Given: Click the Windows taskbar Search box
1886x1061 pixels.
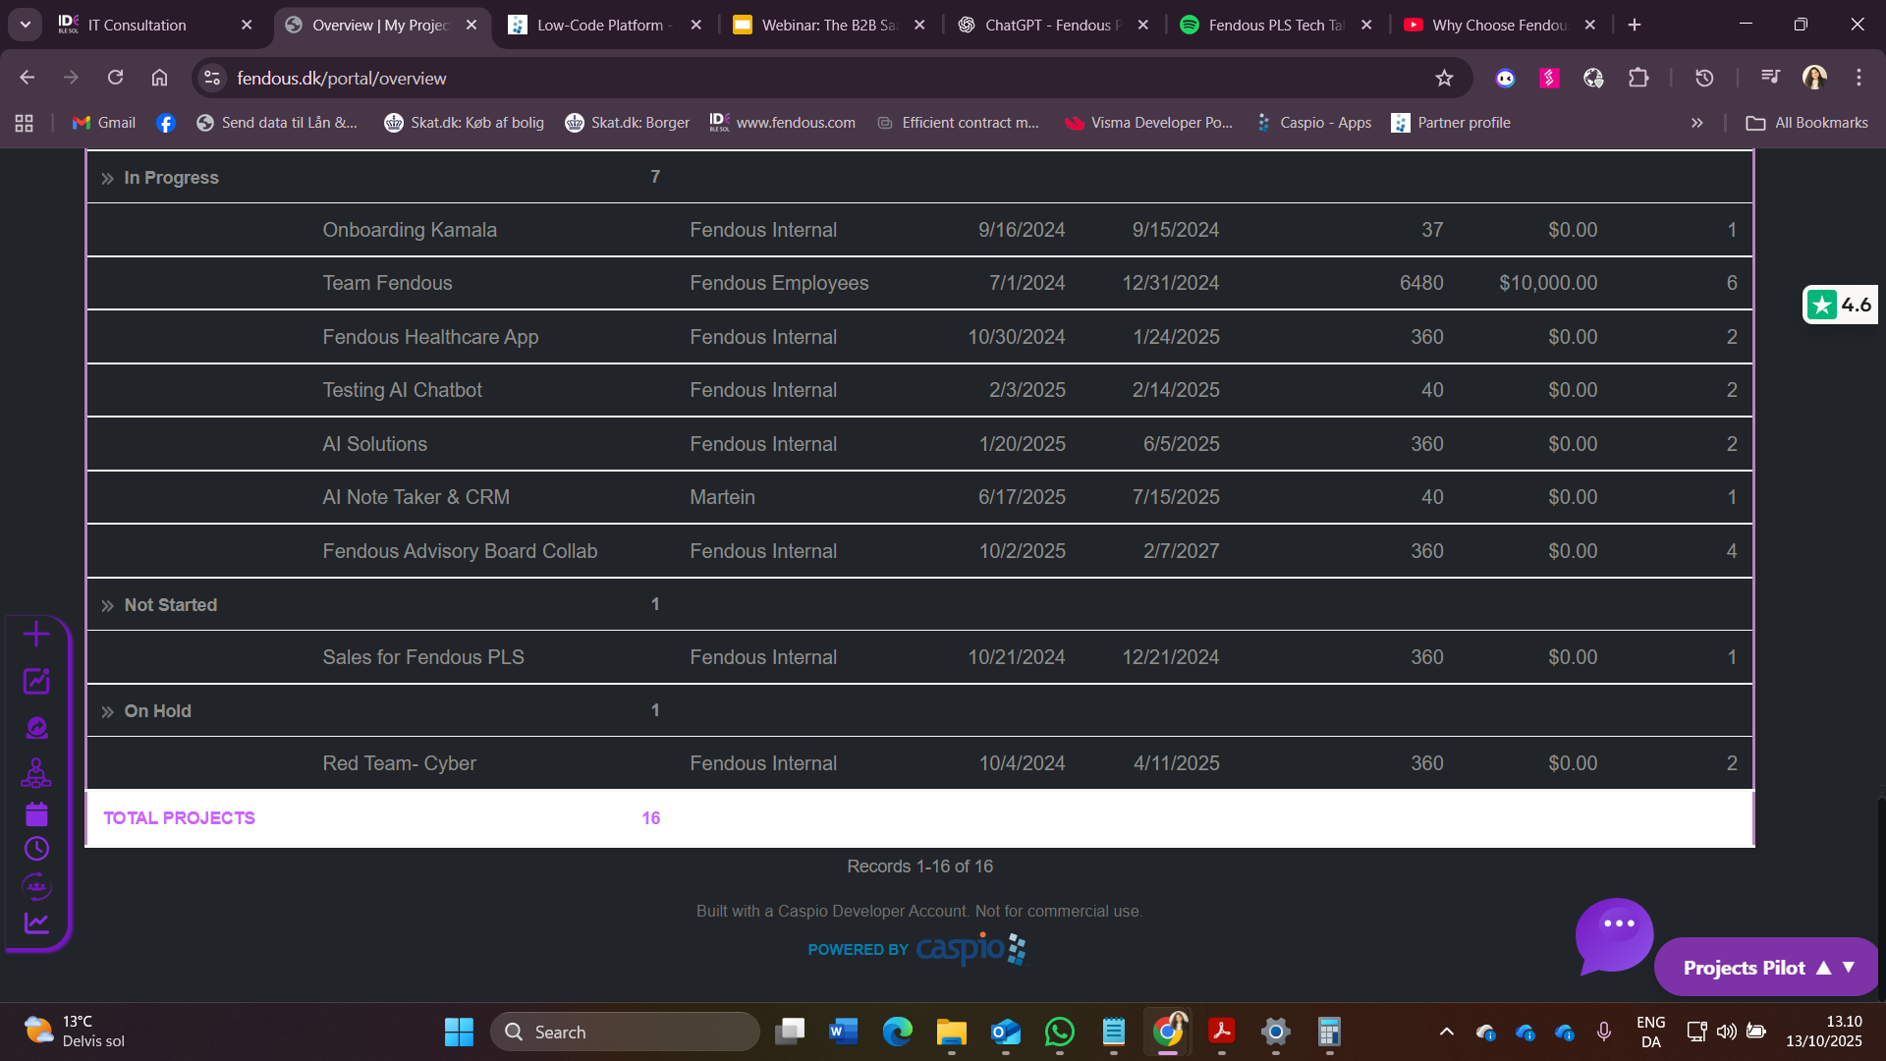Looking at the screenshot, I should click(x=625, y=1032).
